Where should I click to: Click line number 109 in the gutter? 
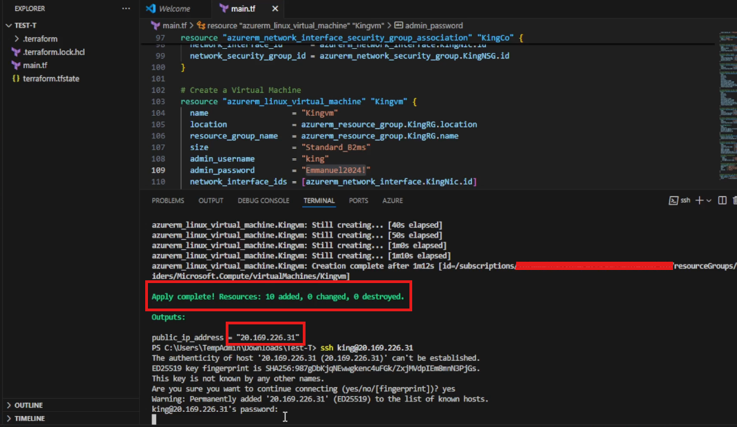point(158,170)
